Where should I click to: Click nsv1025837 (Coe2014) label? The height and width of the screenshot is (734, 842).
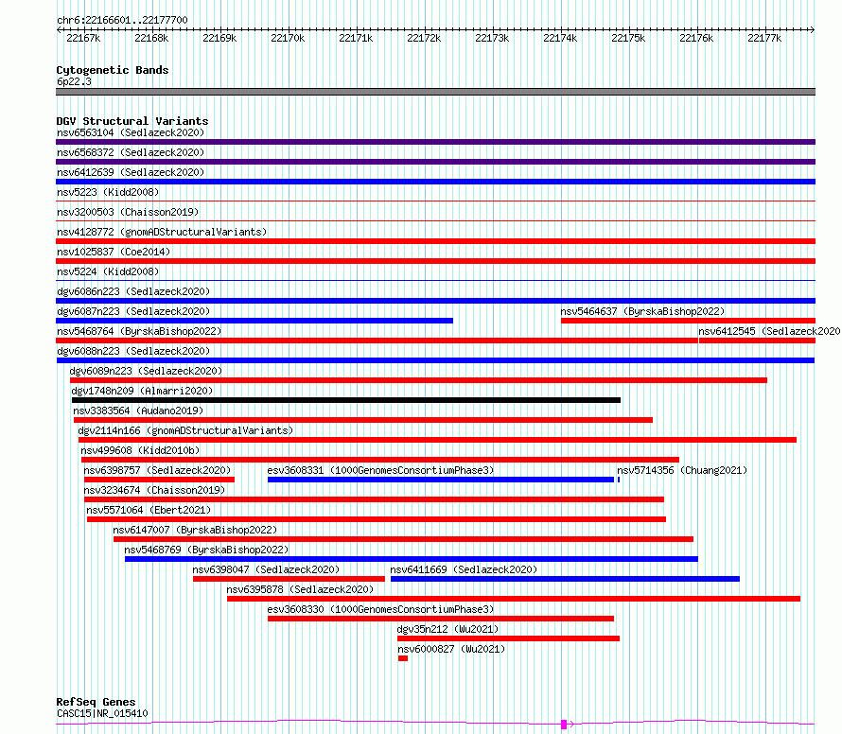coord(114,252)
